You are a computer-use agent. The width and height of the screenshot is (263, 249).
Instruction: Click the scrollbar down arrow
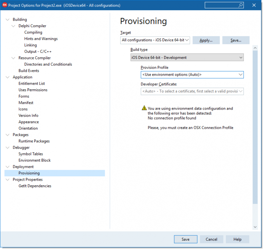(x=255, y=227)
